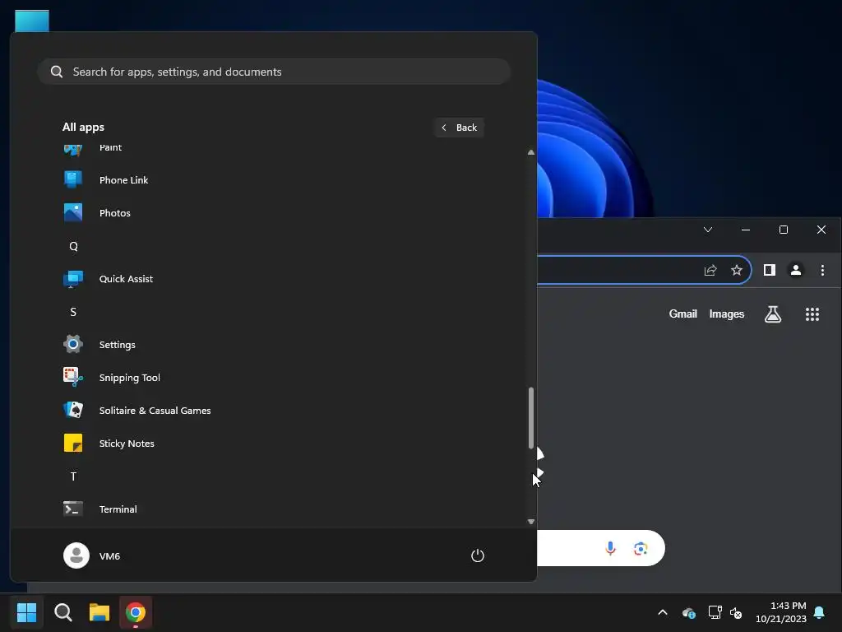Open Chrome three-dot menu
Screen dimensions: 842x632
pos(822,270)
